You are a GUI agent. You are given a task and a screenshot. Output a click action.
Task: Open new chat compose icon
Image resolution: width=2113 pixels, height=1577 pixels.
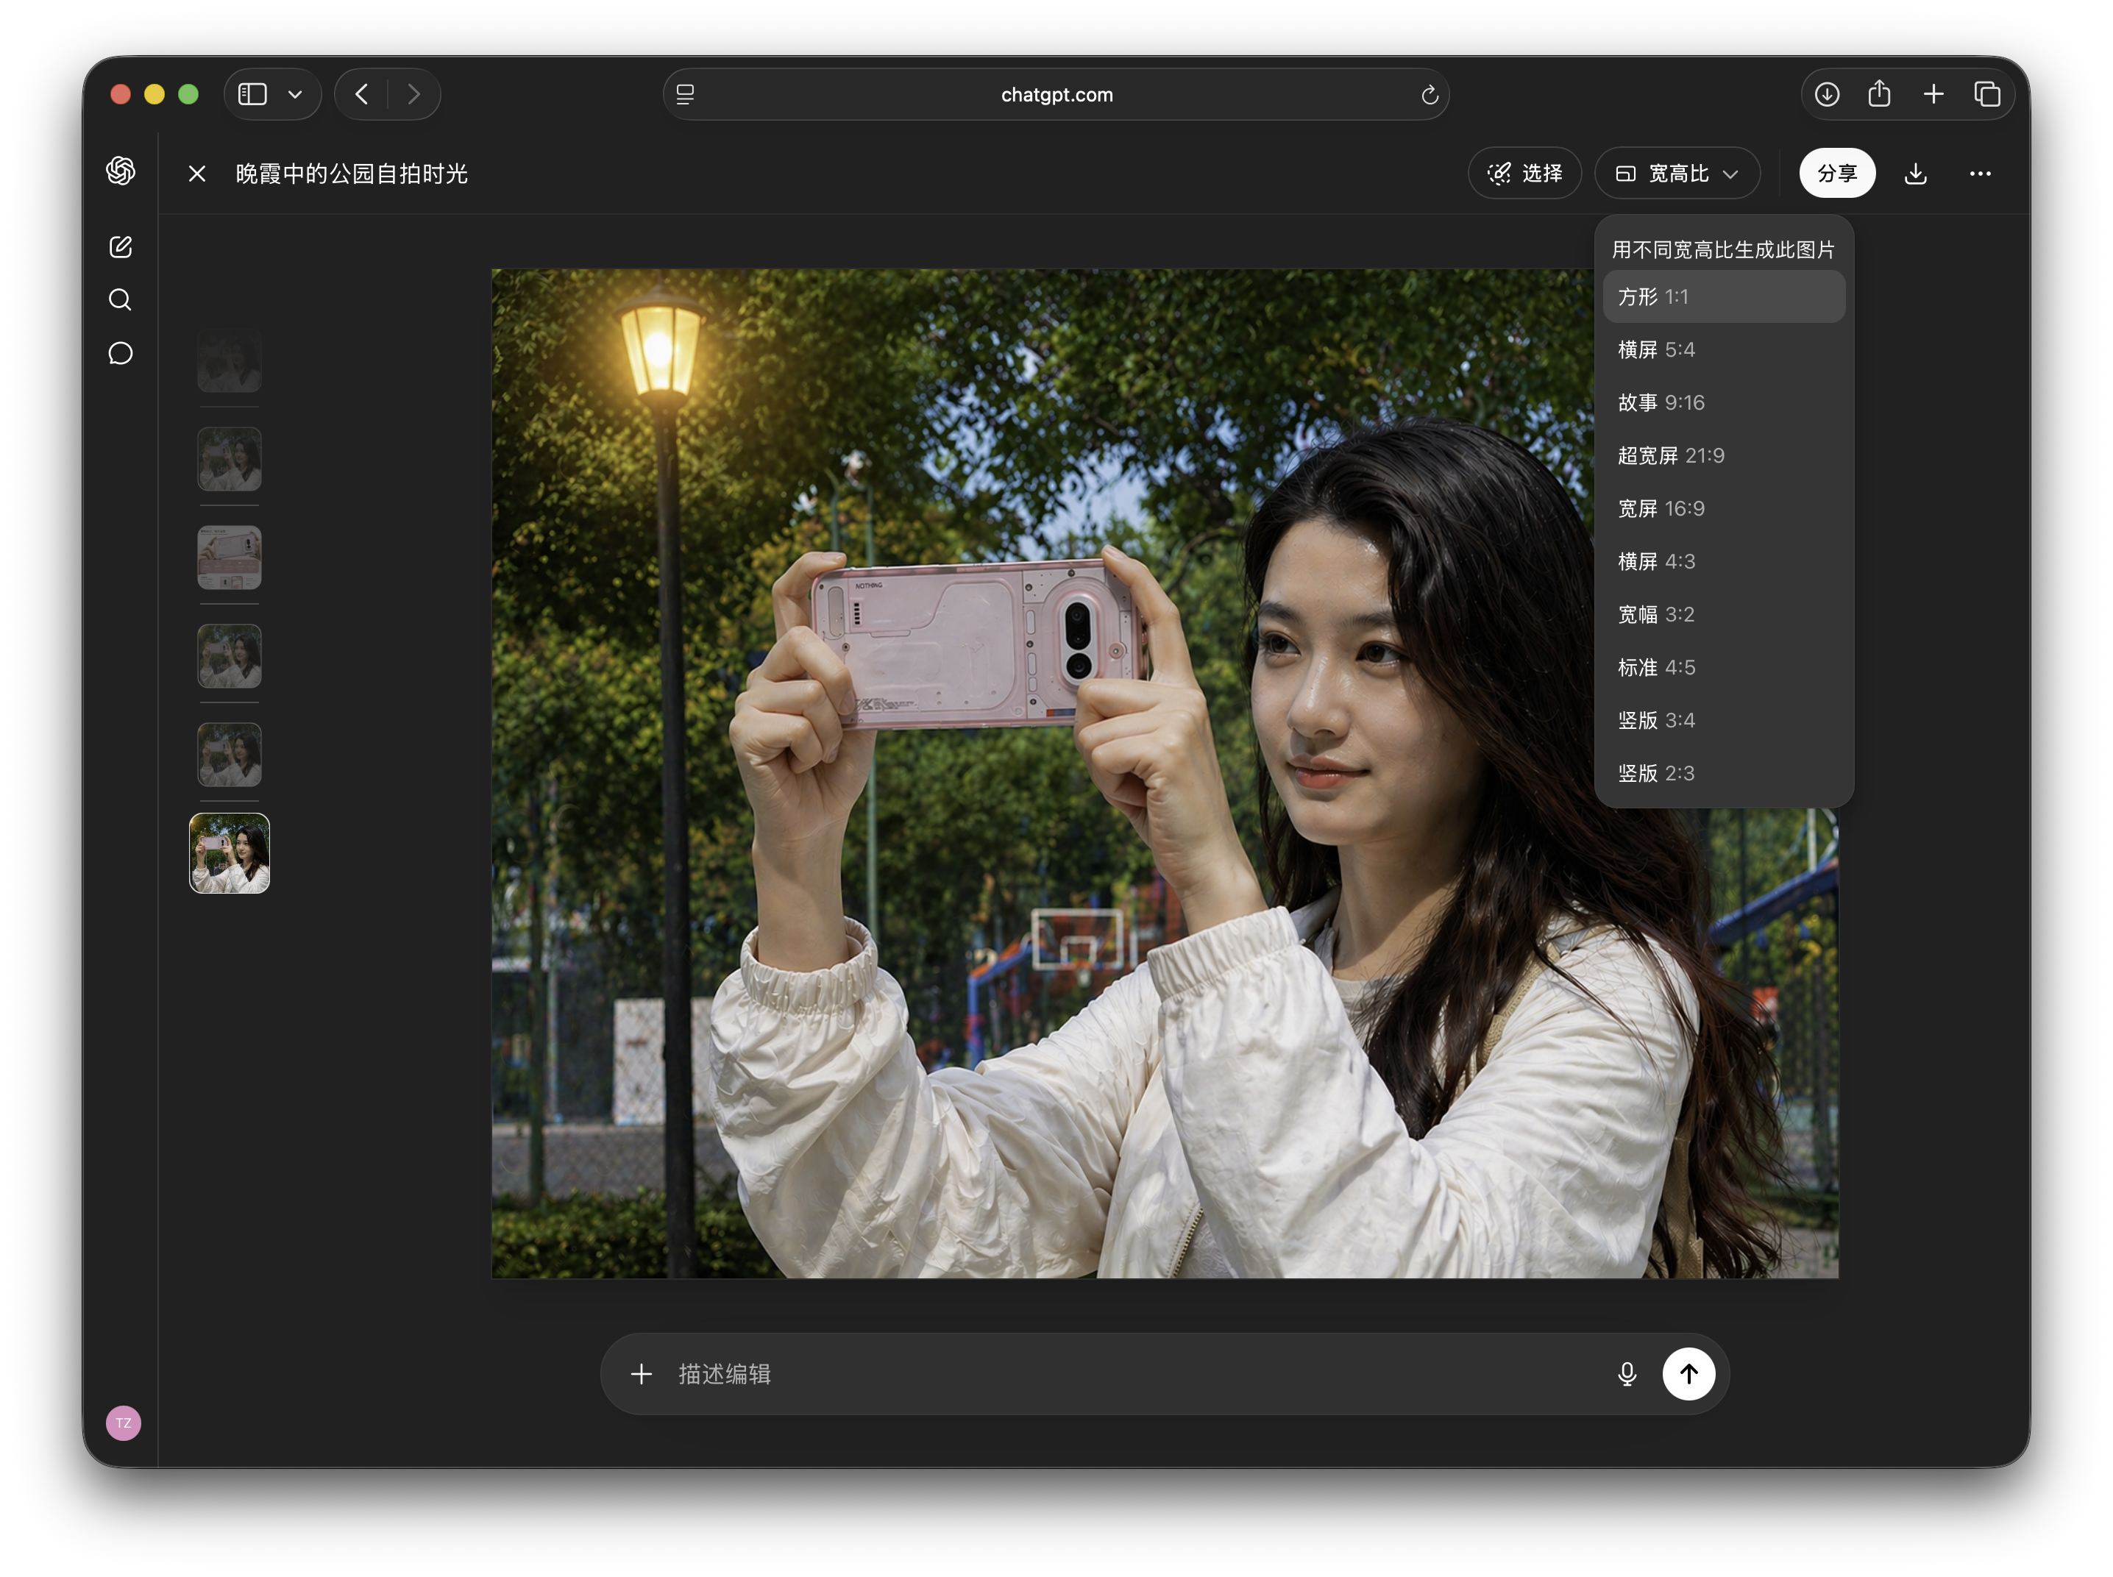121,247
